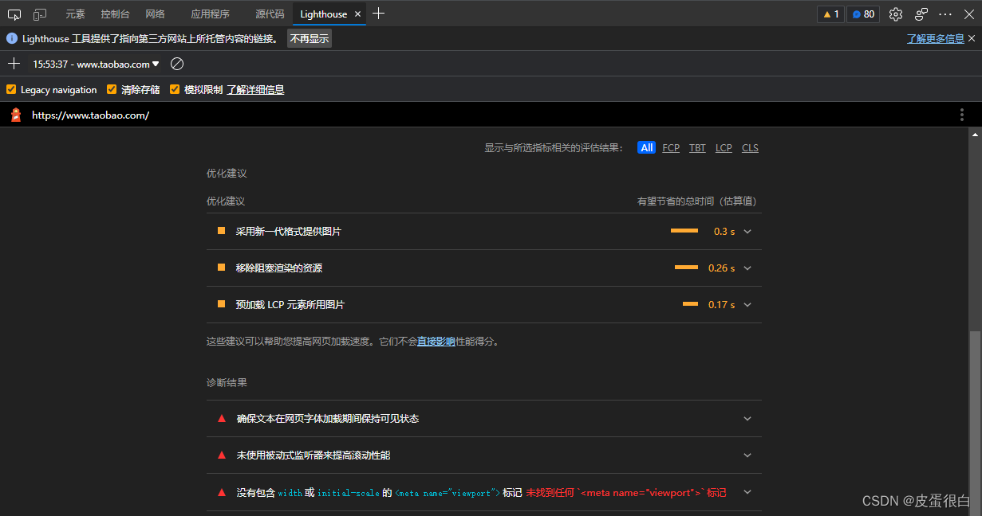Click the info icon in the notification bar
This screenshot has height=516, width=982.
pyautogui.click(x=12, y=38)
